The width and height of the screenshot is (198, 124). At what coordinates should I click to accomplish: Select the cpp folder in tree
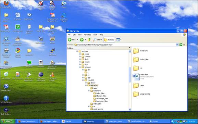[87, 77]
